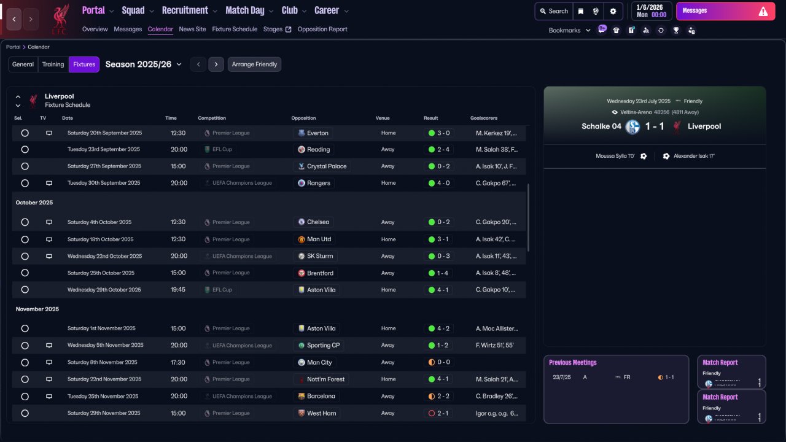Open the Season 2025/26 dropdown
Image resolution: width=786 pixels, height=442 pixels.
point(144,64)
